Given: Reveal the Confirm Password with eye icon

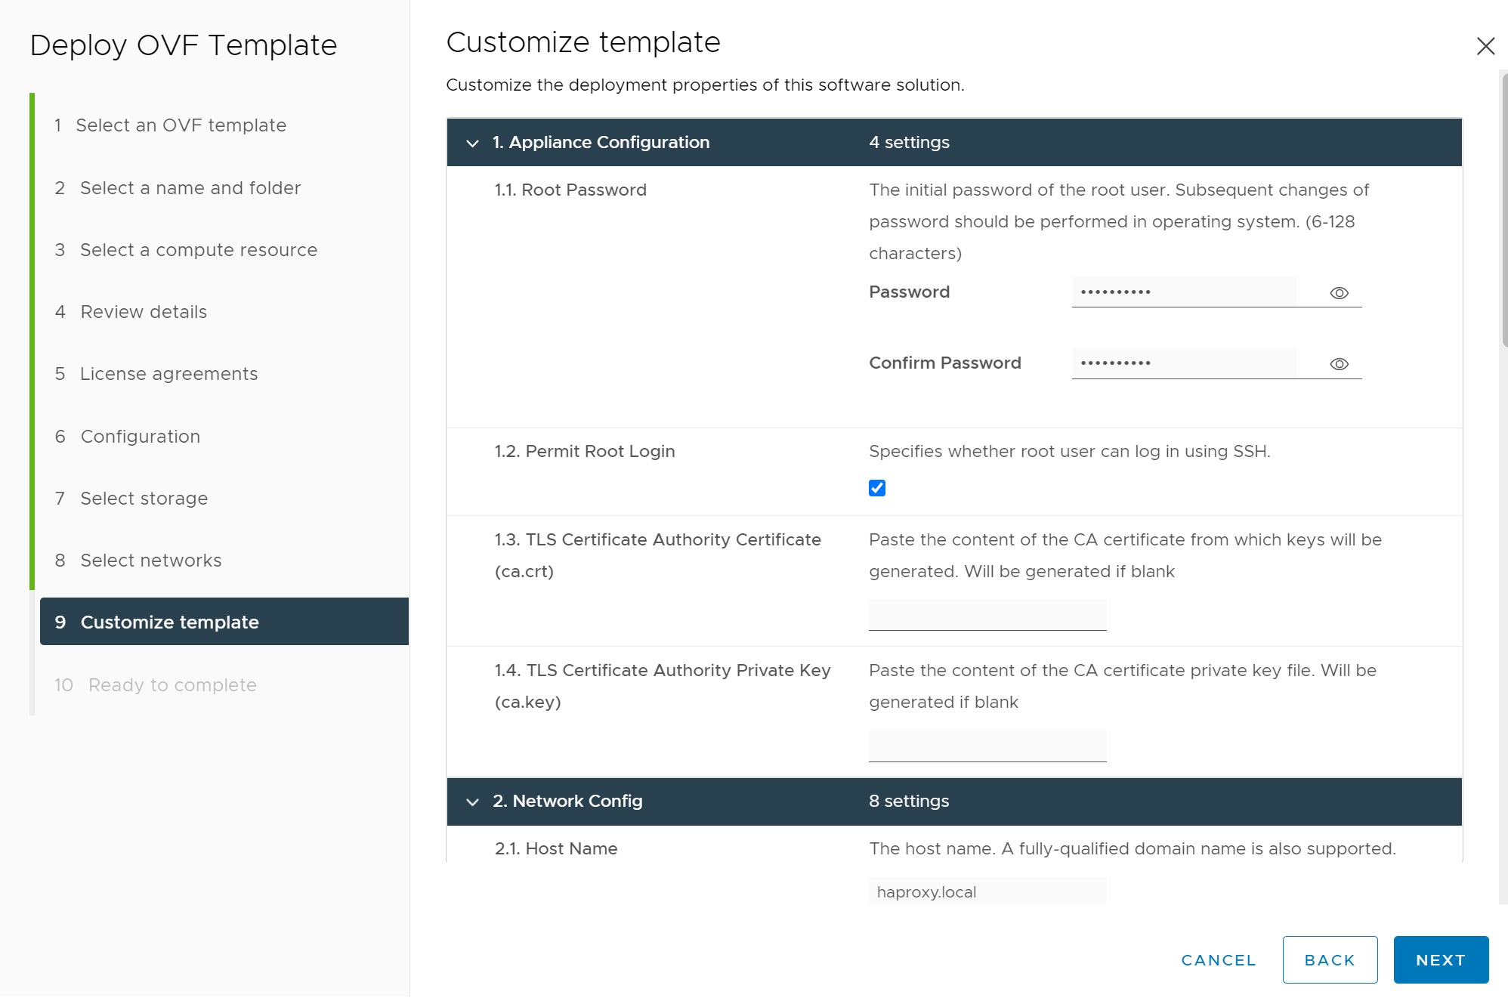Looking at the screenshot, I should click(1339, 364).
